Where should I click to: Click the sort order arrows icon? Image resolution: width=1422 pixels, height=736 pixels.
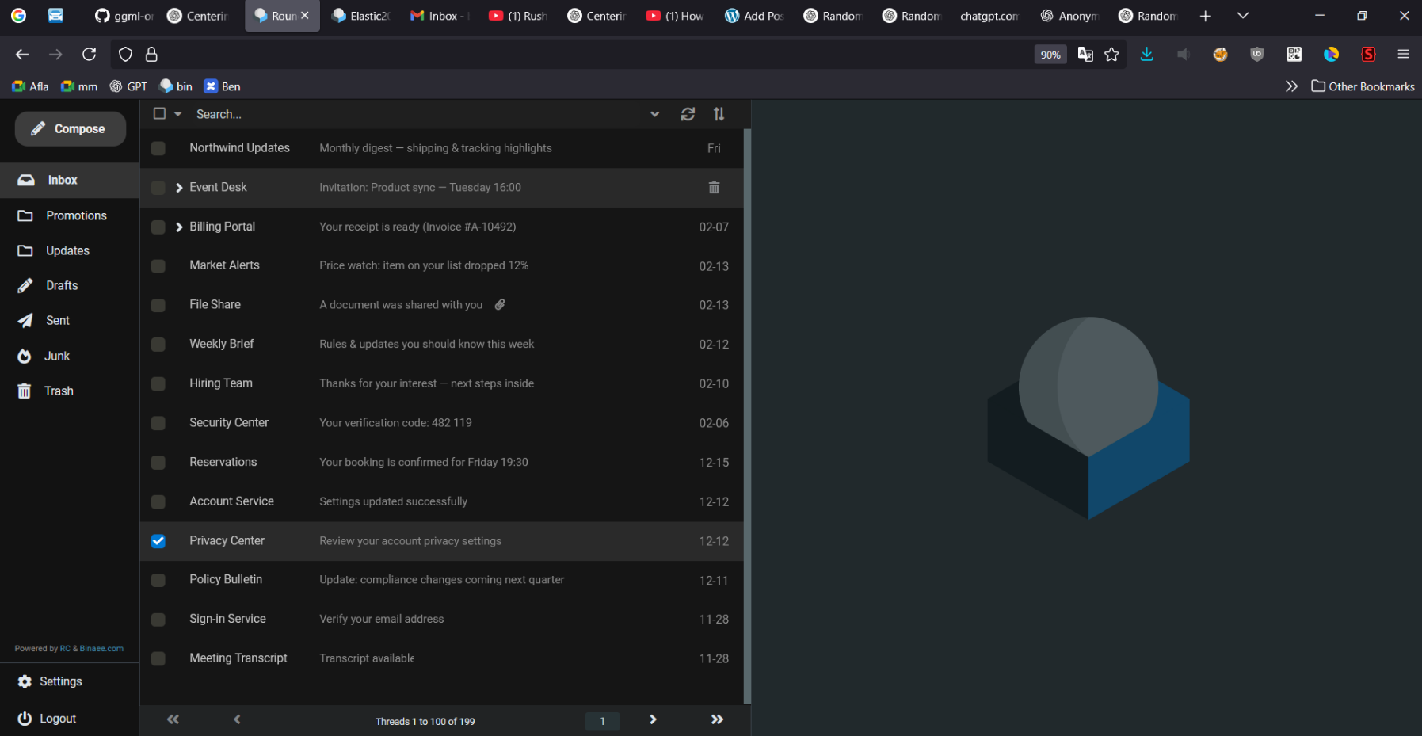719,114
